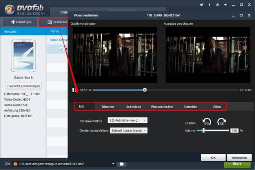Click the green Start button
255x170 pixels.
tap(237, 164)
